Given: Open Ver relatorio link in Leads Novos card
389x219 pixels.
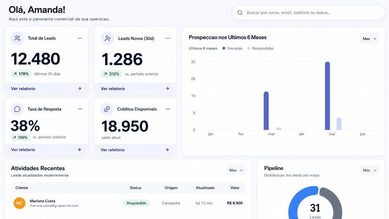Looking at the screenshot, I should 113,89.
